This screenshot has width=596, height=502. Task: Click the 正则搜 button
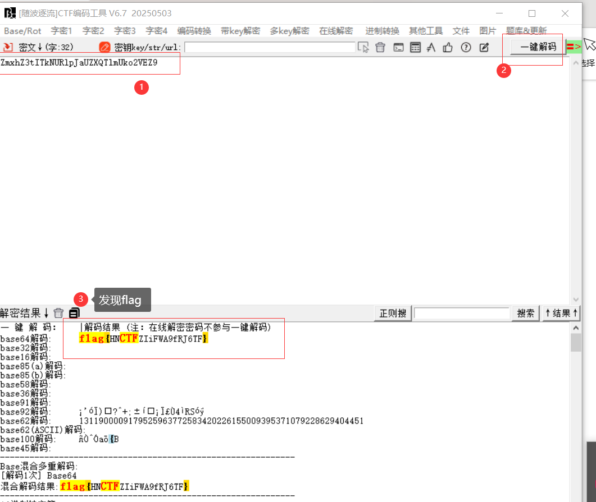tap(393, 314)
